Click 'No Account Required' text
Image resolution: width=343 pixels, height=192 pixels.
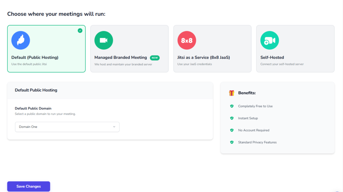click(x=254, y=130)
